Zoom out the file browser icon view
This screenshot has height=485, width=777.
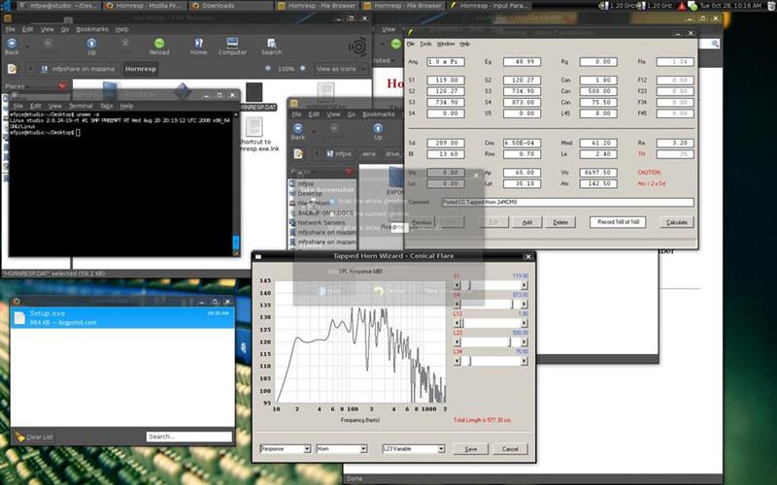click(x=268, y=69)
